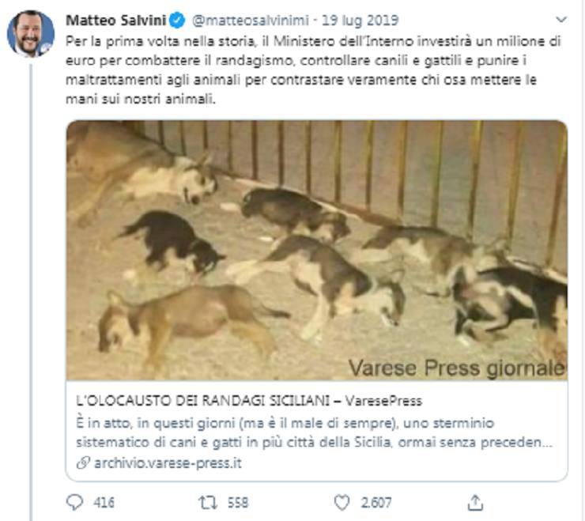Retweet this post via the retweet icon
The width and height of the screenshot is (585, 521).
[207, 502]
